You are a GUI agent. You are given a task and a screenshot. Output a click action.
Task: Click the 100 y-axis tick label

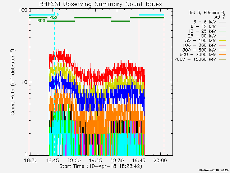click(x=23, y=10)
